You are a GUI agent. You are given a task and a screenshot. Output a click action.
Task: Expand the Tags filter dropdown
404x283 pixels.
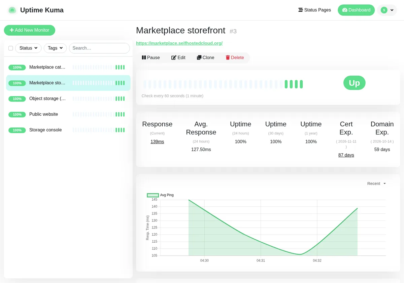point(55,48)
